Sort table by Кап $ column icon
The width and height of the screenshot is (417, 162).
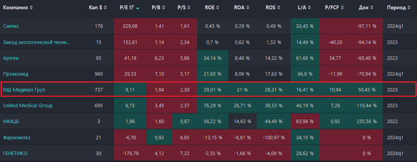105,8
